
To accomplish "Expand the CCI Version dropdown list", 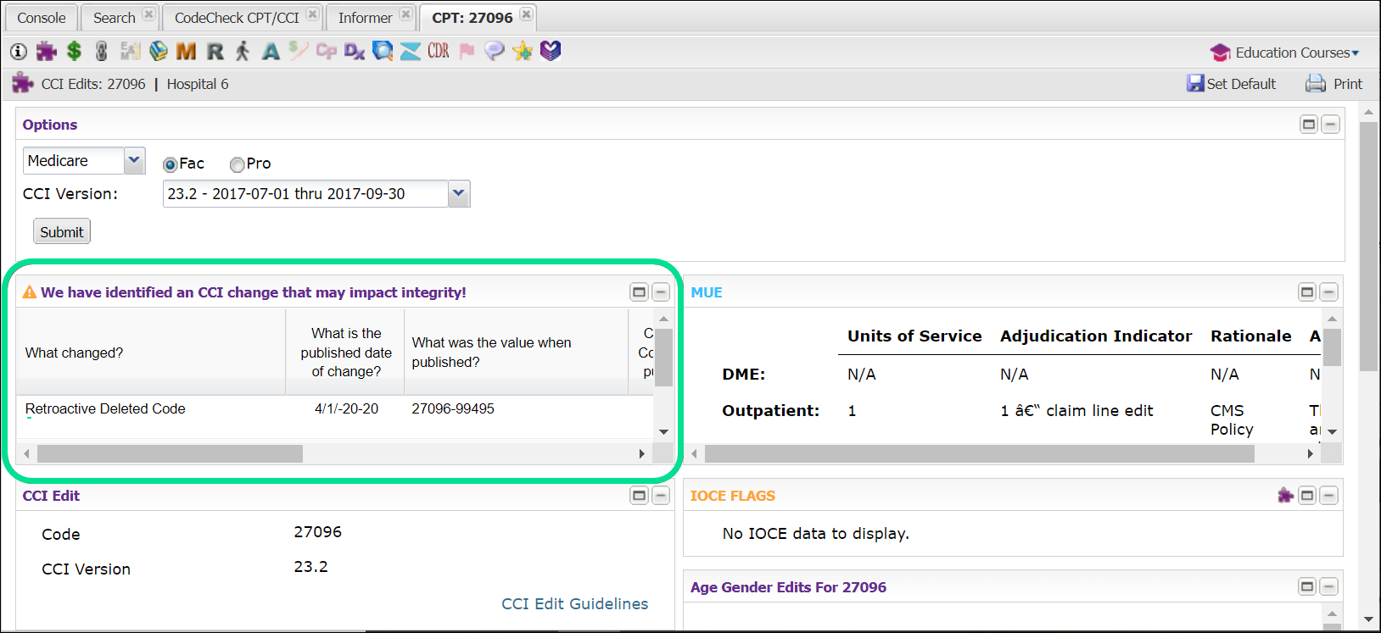I will 458,193.
